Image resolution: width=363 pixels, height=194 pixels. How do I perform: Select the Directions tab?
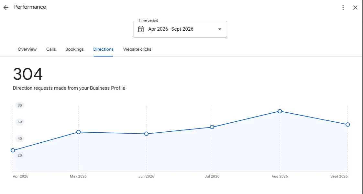click(103, 49)
